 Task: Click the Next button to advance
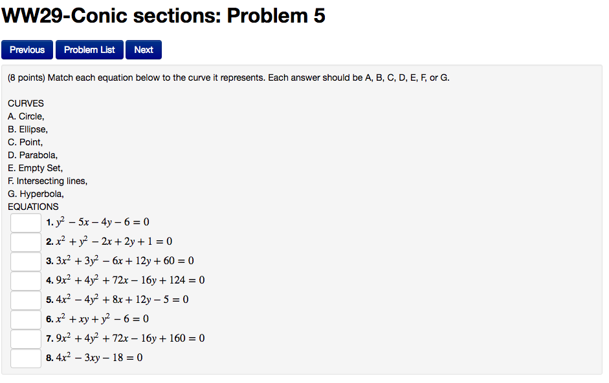[143, 49]
